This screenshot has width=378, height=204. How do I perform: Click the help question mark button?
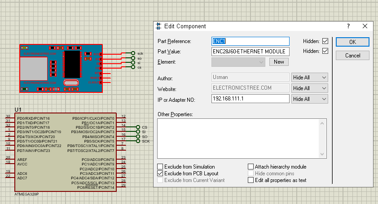point(348,26)
